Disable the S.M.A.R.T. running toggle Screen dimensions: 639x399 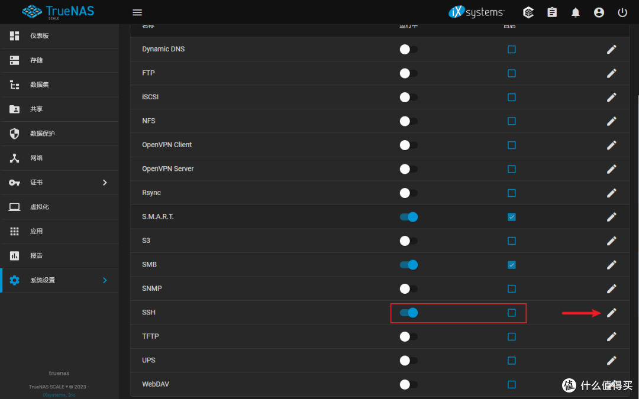pos(408,216)
